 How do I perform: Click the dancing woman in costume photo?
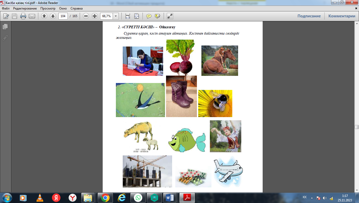click(225, 136)
